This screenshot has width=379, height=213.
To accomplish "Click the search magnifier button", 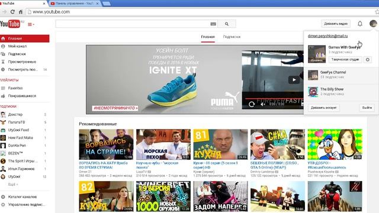I will (x=227, y=24).
